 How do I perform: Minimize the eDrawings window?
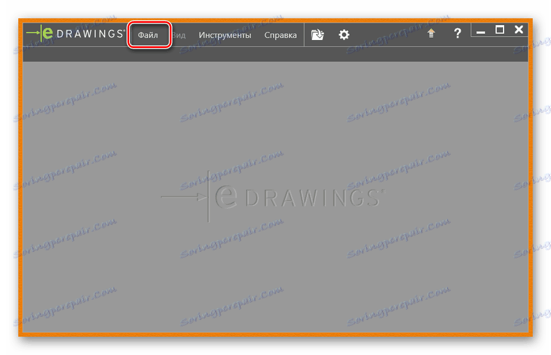[481, 31]
